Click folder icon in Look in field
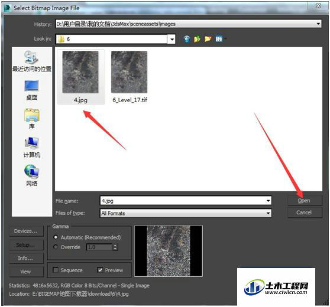Screen dimensions: 330x307 click(62, 39)
